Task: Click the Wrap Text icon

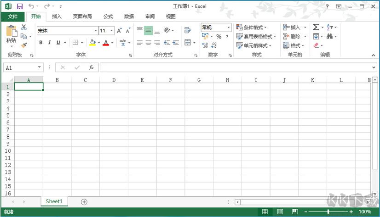Action: (x=188, y=30)
